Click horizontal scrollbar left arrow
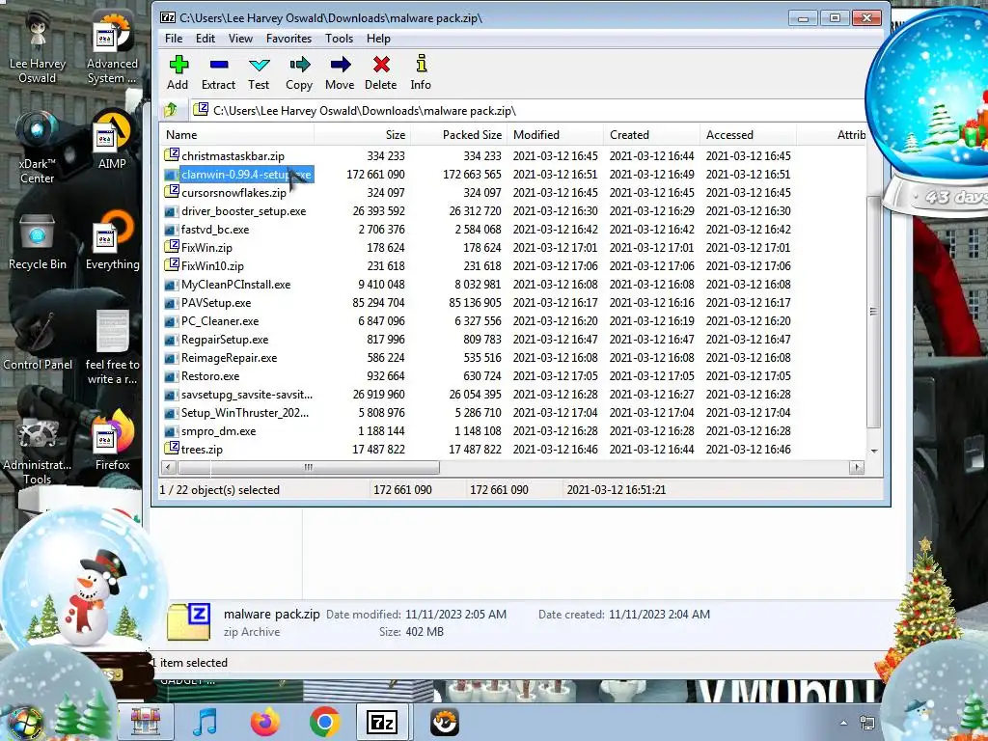The height and width of the screenshot is (741, 988). click(168, 468)
